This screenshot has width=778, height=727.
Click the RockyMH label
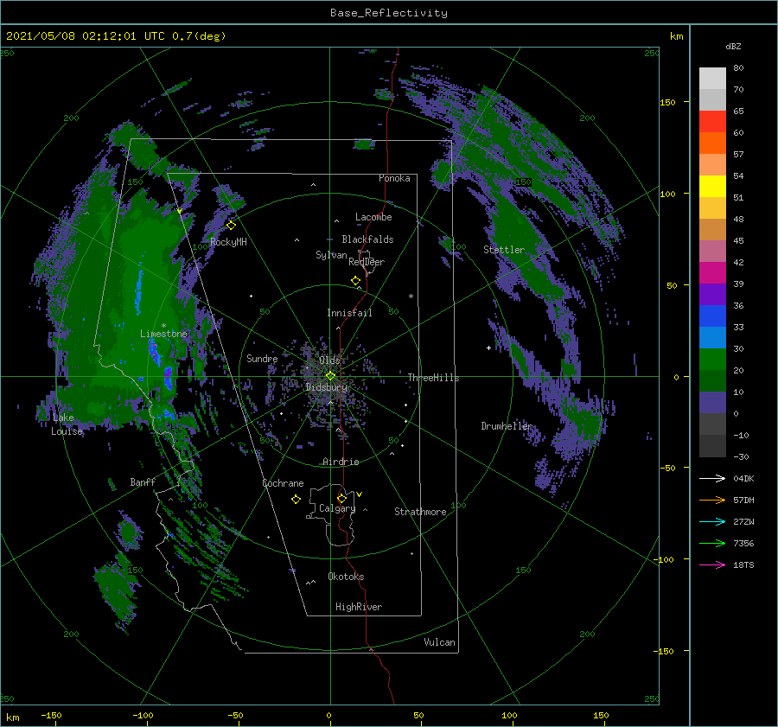(228, 242)
